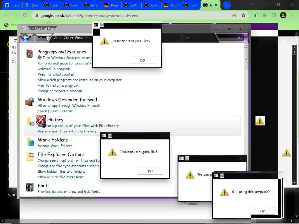The image size is (299, 224).
Task: Open a new Chrome tab
Action: (x=227, y=5)
